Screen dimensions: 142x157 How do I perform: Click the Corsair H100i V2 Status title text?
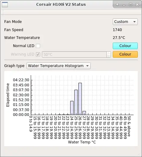tap(61, 5)
